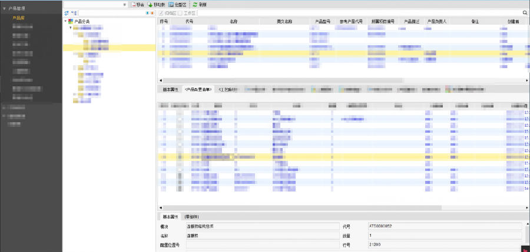The image size is (530, 252).
Task: Select 产品库 in the left sidebar
Action: pyautogui.click(x=19, y=18)
